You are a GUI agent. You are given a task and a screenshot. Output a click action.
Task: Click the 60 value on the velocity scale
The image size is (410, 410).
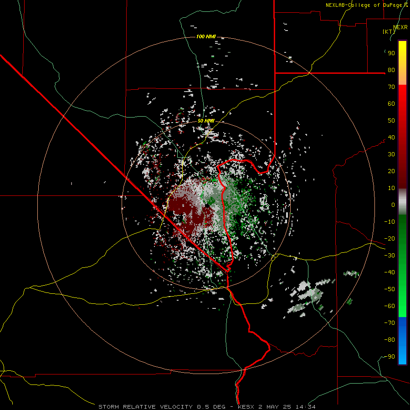click(391, 104)
